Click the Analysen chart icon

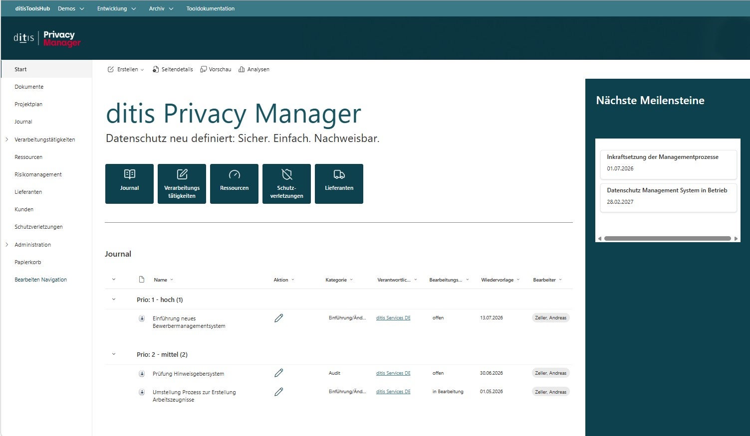242,69
